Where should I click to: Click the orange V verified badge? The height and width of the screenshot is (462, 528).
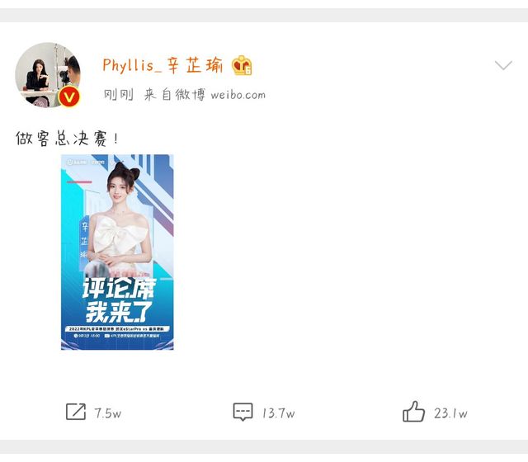point(69,97)
